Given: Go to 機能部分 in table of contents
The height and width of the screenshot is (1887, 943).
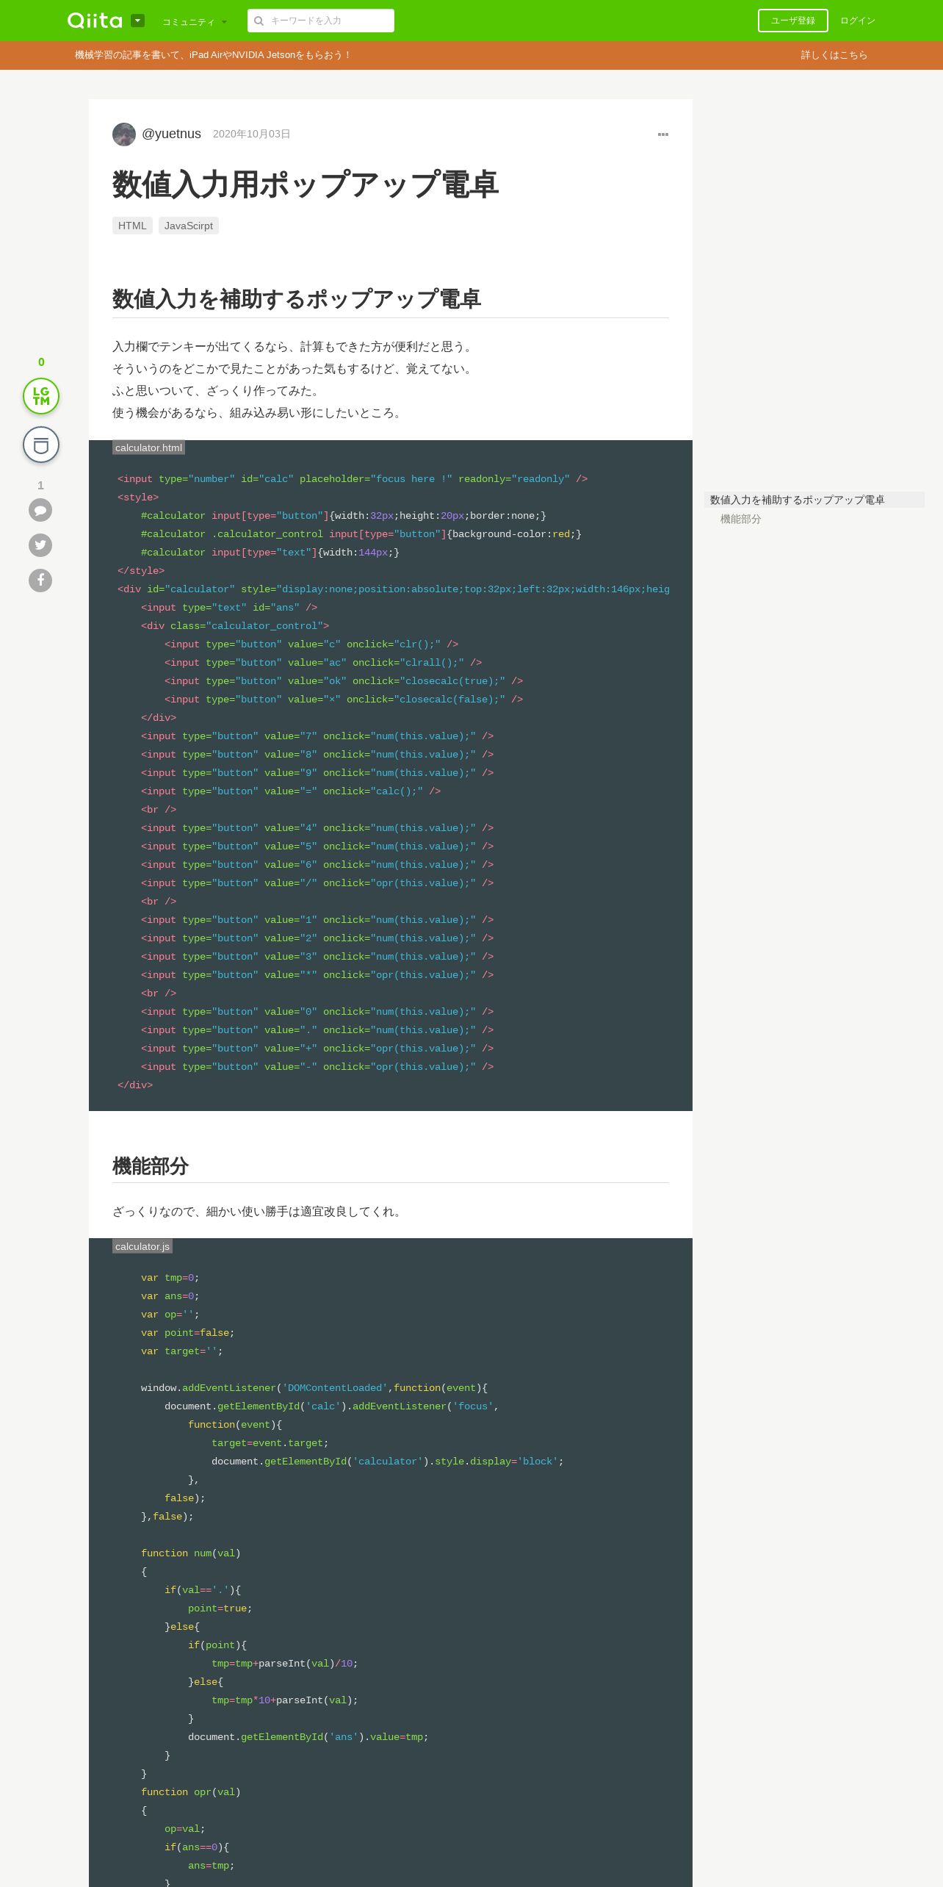Looking at the screenshot, I should 740,519.
